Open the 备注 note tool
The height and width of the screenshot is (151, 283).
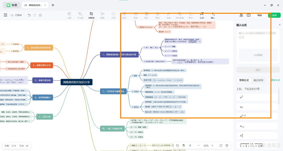pos(124,15)
